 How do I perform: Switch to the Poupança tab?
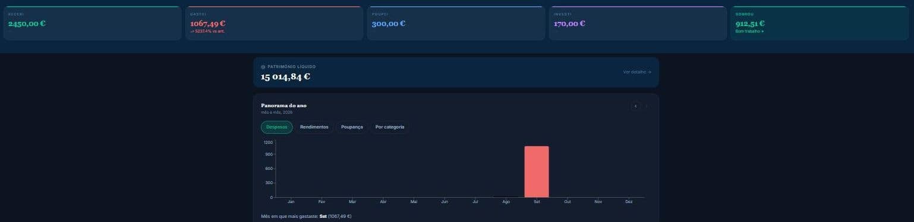point(352,127)
